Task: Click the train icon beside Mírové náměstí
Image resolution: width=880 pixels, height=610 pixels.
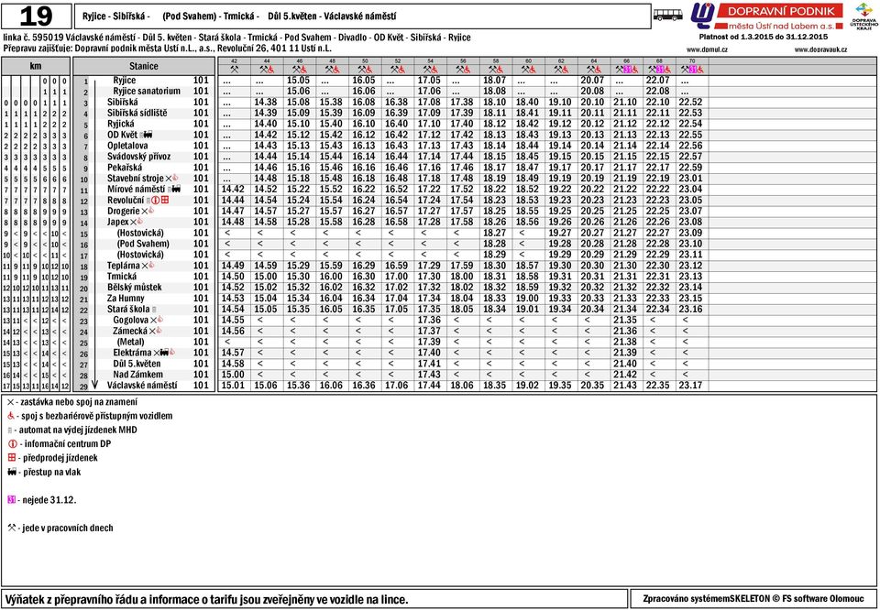Action: 176,190
